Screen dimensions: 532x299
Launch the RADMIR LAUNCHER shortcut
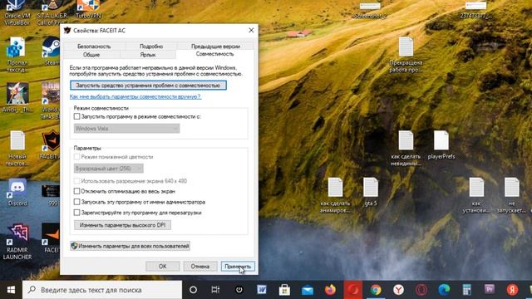(x=17, y=242)
